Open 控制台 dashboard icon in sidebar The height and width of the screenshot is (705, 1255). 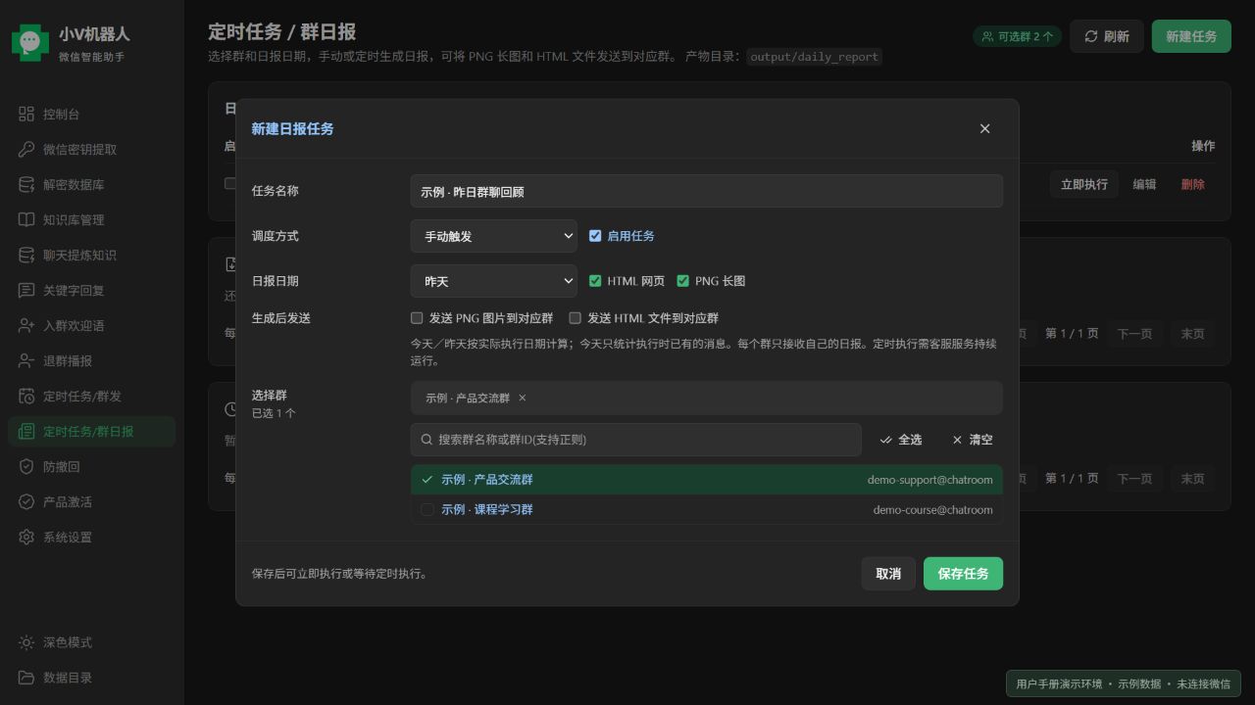[26, 115]
